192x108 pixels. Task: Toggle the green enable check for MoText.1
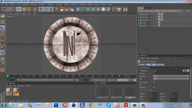(x=154, y=17)
